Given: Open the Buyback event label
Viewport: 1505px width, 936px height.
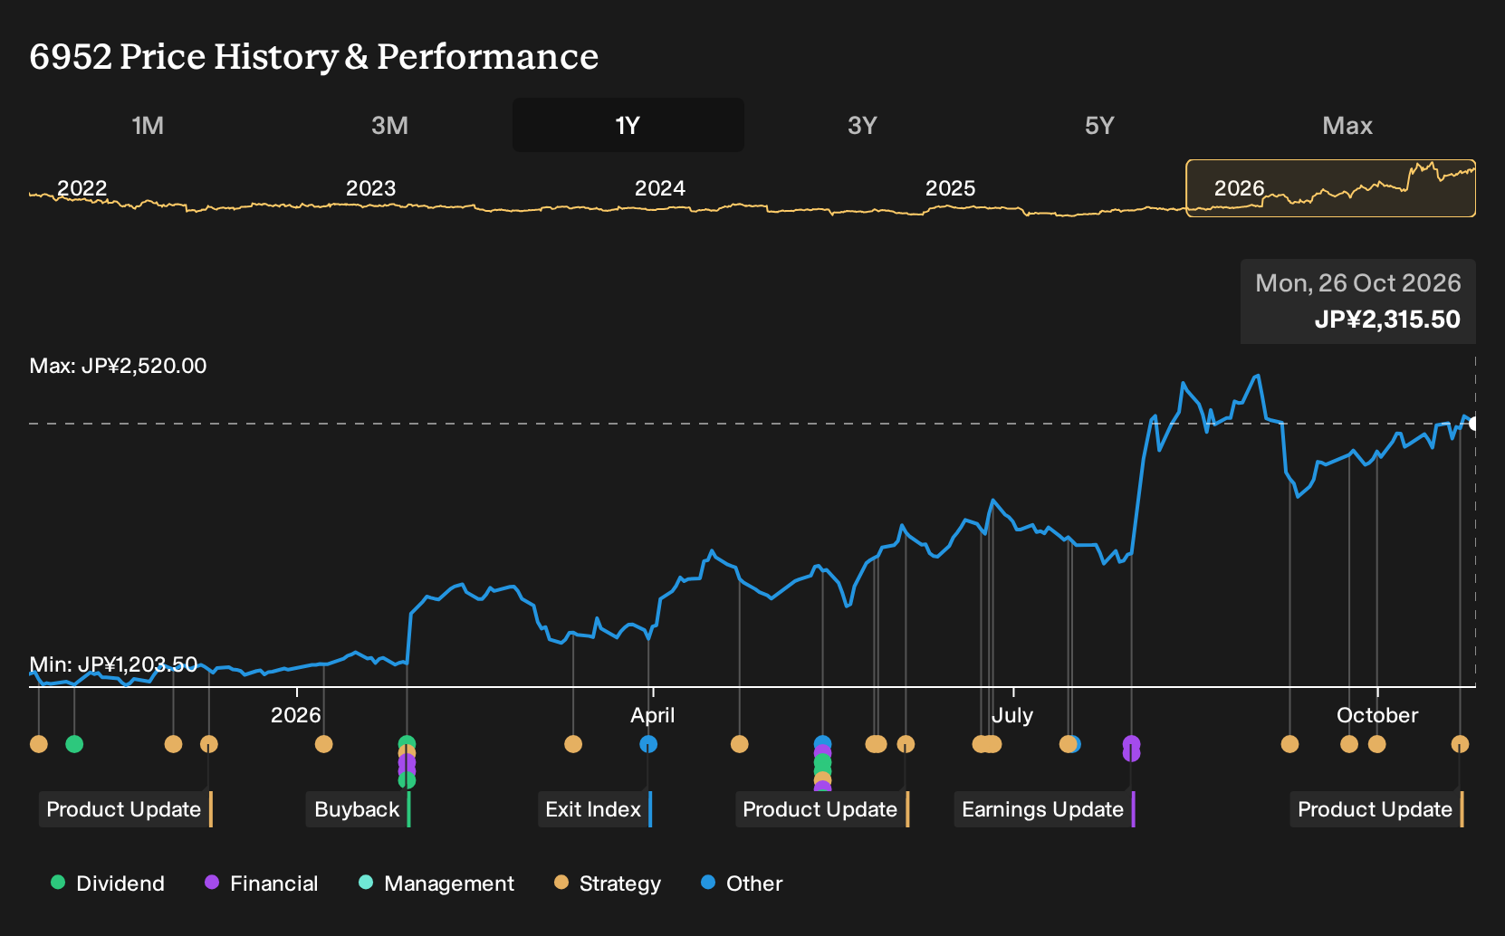Looking at the screenshot, I should [x=359, y=809].
